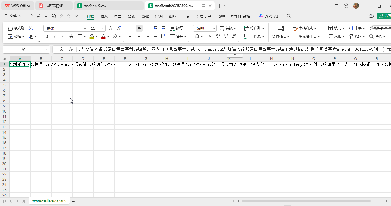
Task: Toggle bottom vertical alignment
Action: point(147,28)
